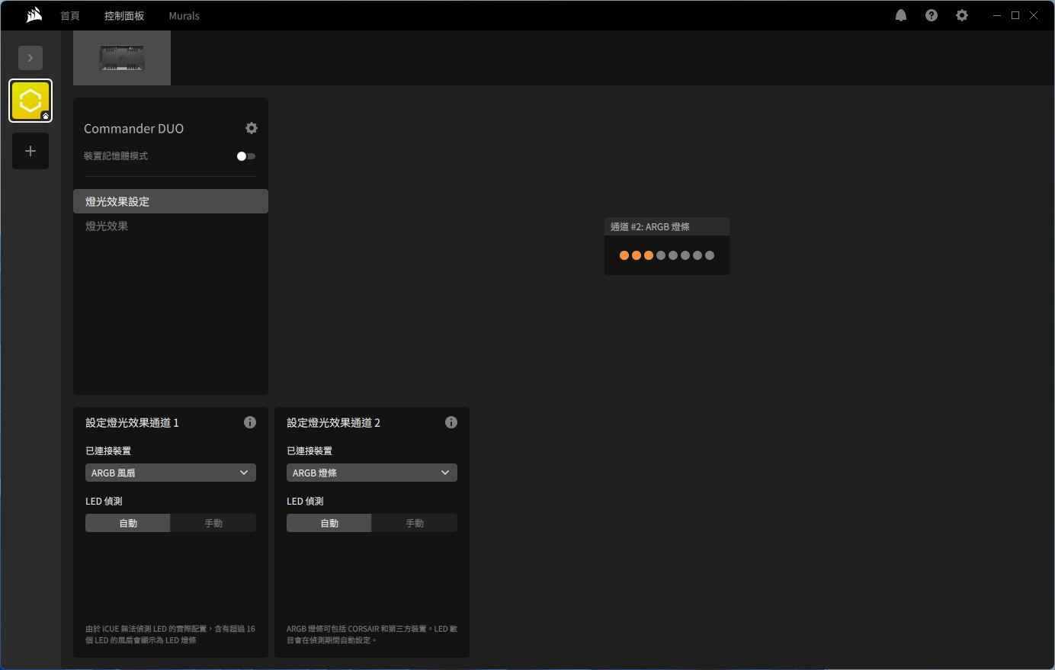Image resolution: width=1055 pixels, height=670 pixels.
Task: Open the ARGB 風扇 connected device dropdown
Action: [x=171, y=473]
